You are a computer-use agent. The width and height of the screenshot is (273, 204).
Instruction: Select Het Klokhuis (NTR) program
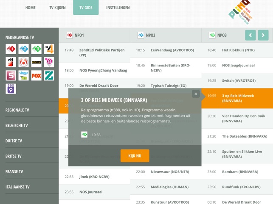[237, 50]
